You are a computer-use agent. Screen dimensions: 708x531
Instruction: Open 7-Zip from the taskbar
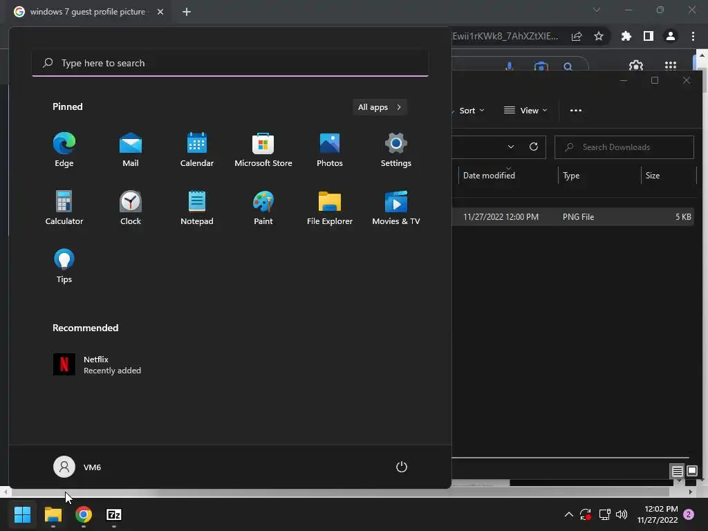114,514
